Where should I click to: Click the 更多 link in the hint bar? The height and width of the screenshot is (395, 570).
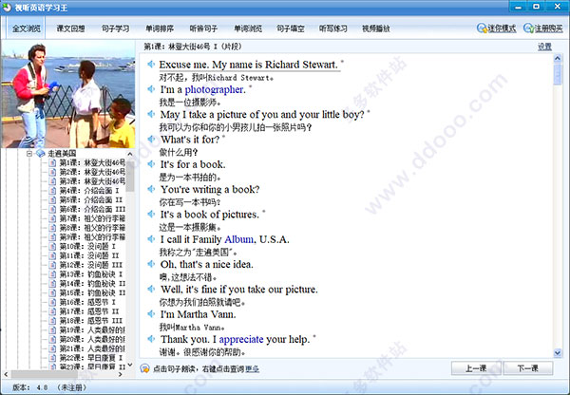click(x=252, y=368)
